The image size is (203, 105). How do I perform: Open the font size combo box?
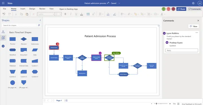[58, 14]
